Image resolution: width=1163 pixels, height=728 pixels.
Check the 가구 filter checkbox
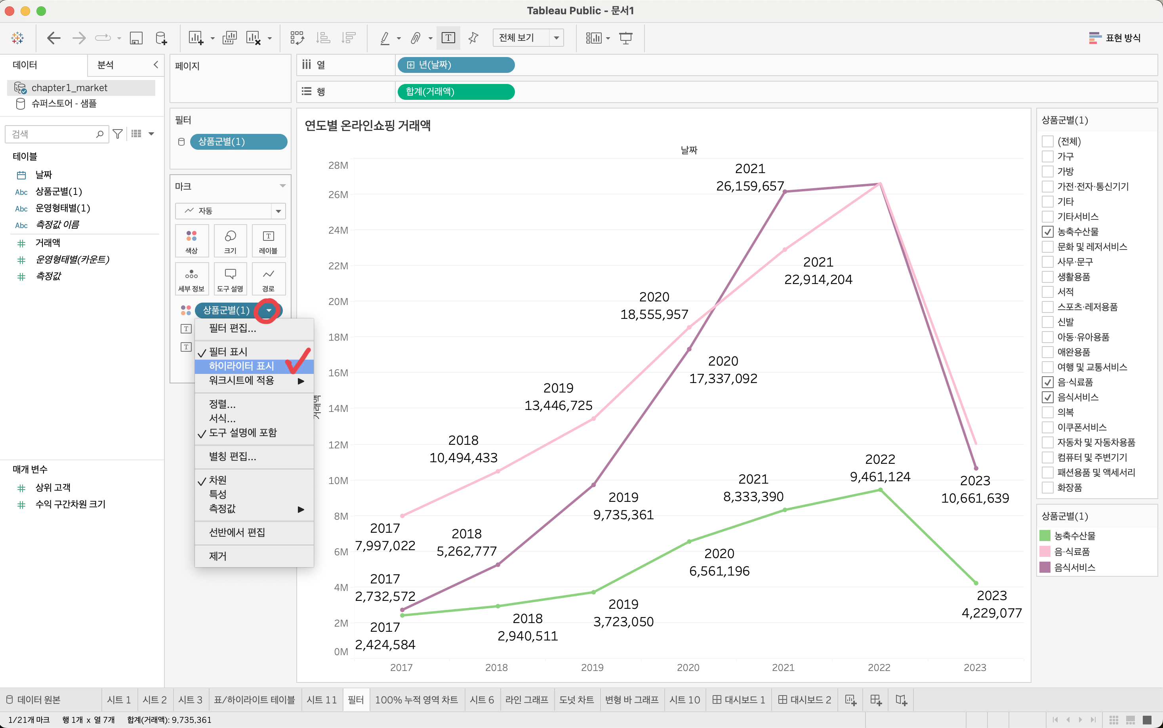coord(1047,156)
